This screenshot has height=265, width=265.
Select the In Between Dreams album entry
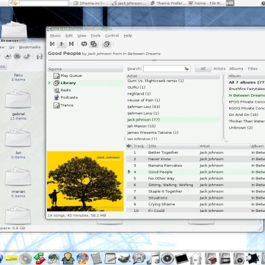click(x=246, y=95)
